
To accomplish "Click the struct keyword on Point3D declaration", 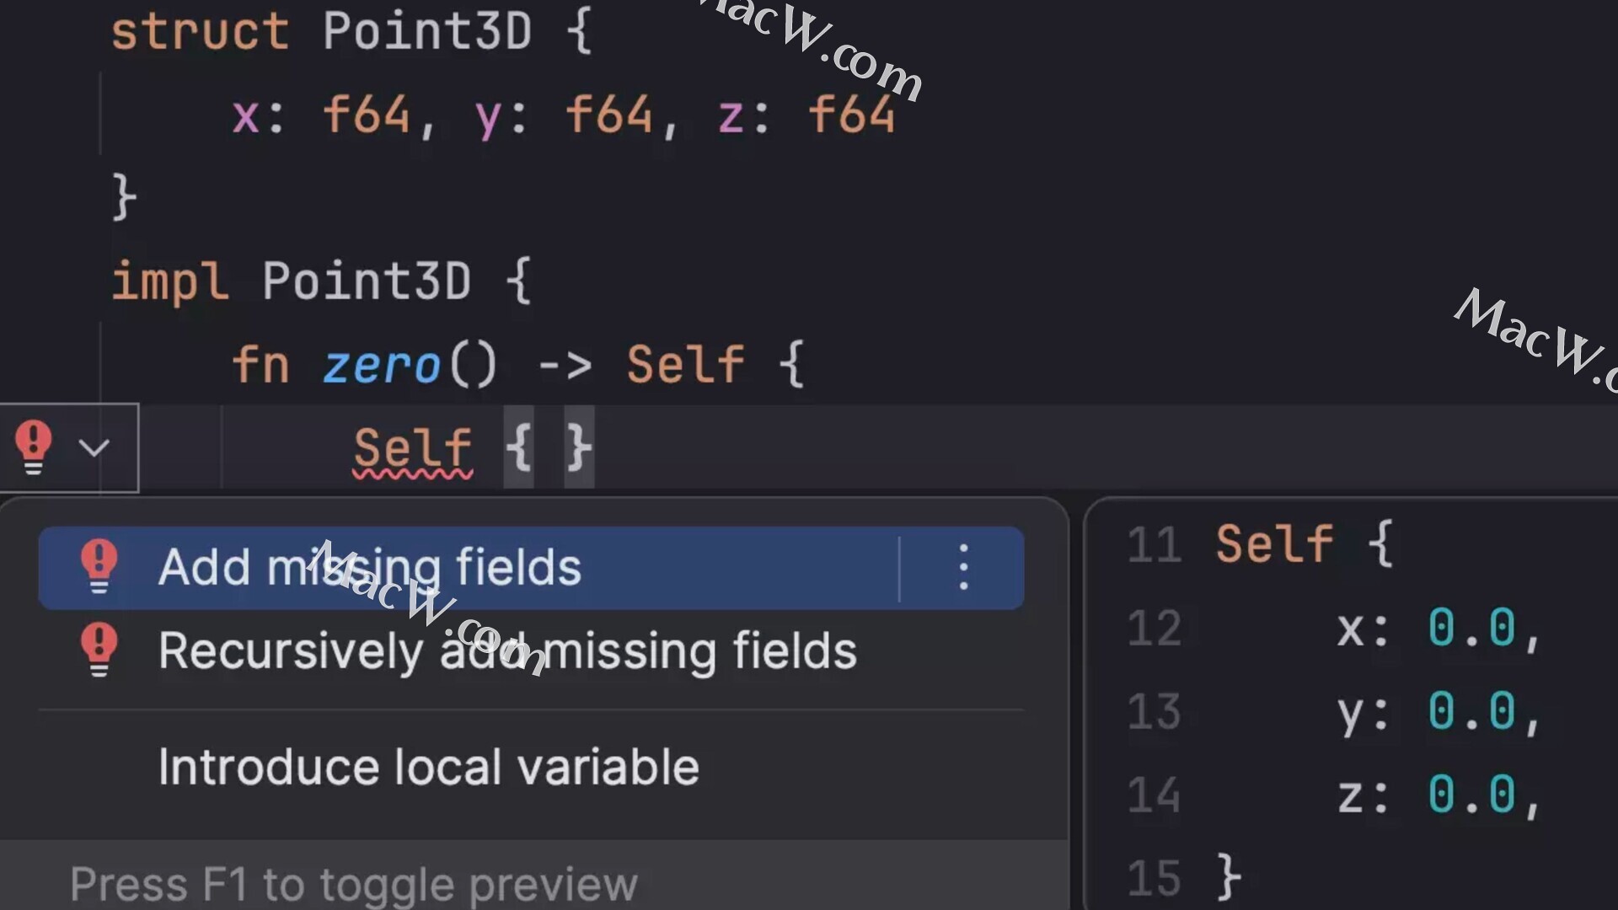I will 201,31.
